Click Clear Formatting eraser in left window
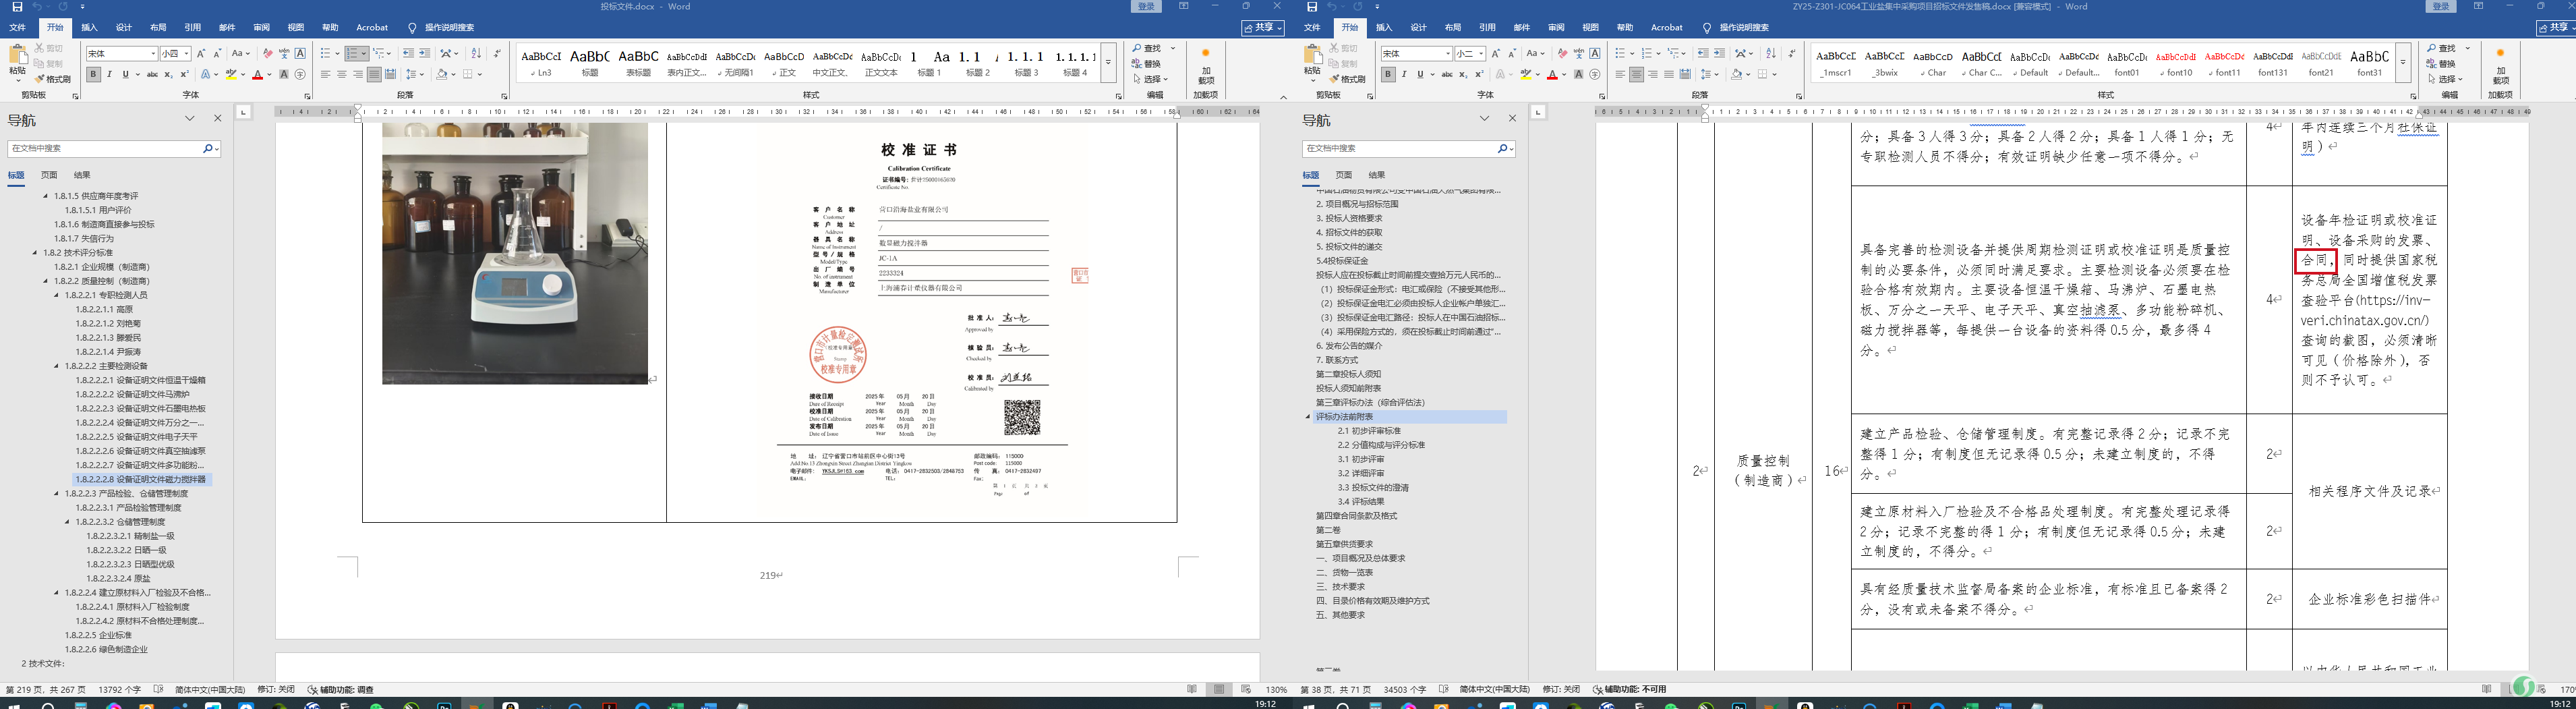Screen dimensions: 2576x709 point(267,54)
